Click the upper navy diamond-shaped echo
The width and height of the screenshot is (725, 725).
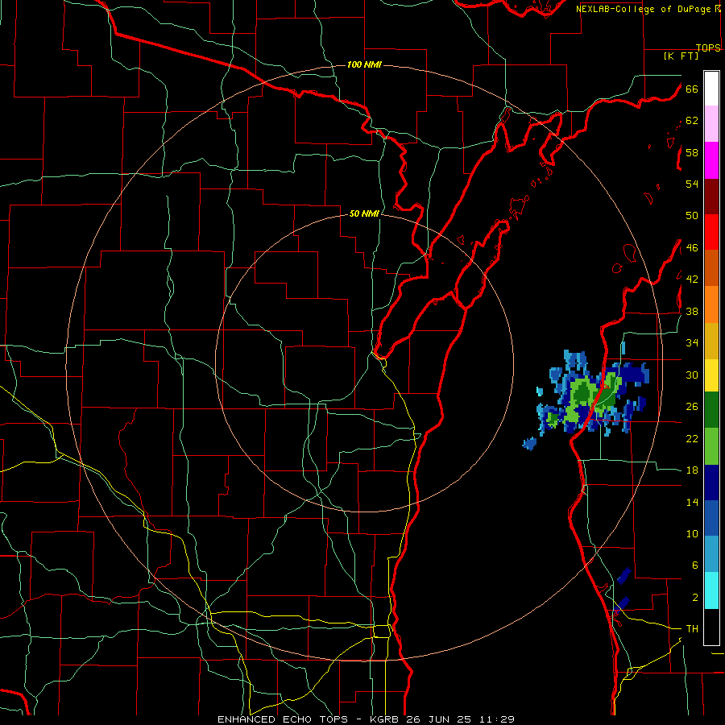(x=624, y=576)
